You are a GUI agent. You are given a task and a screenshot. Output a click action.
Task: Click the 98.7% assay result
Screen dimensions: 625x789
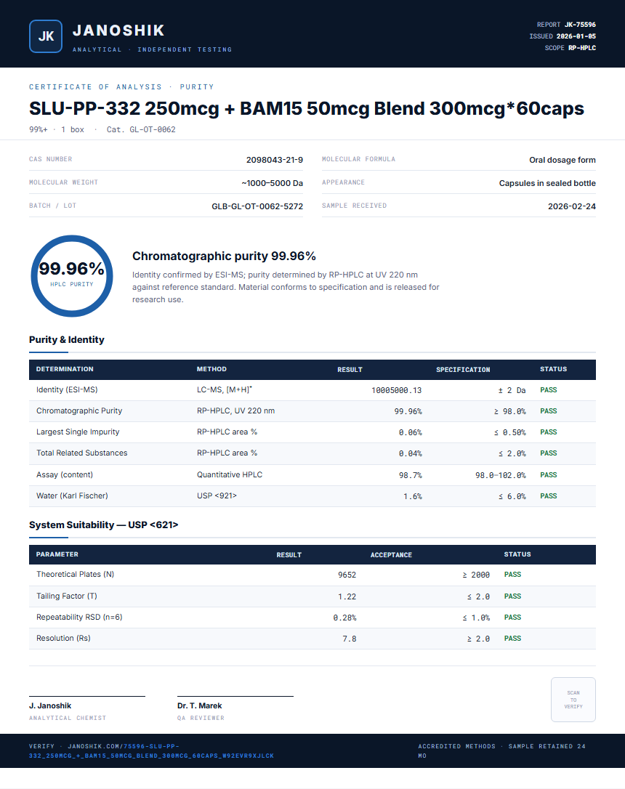pyautogui.click(x=410, y=476)
